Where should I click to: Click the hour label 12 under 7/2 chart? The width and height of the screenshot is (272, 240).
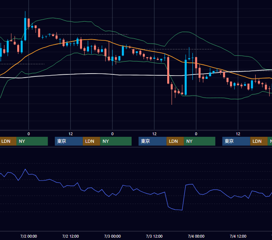point(71,134)
